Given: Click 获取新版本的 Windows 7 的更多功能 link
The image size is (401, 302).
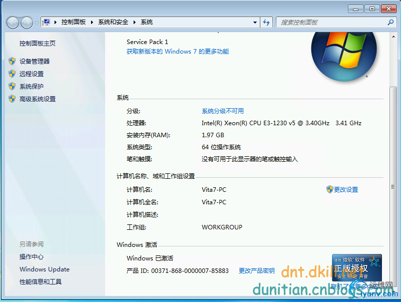Looking at the screenshot, I should pos(178,52).
